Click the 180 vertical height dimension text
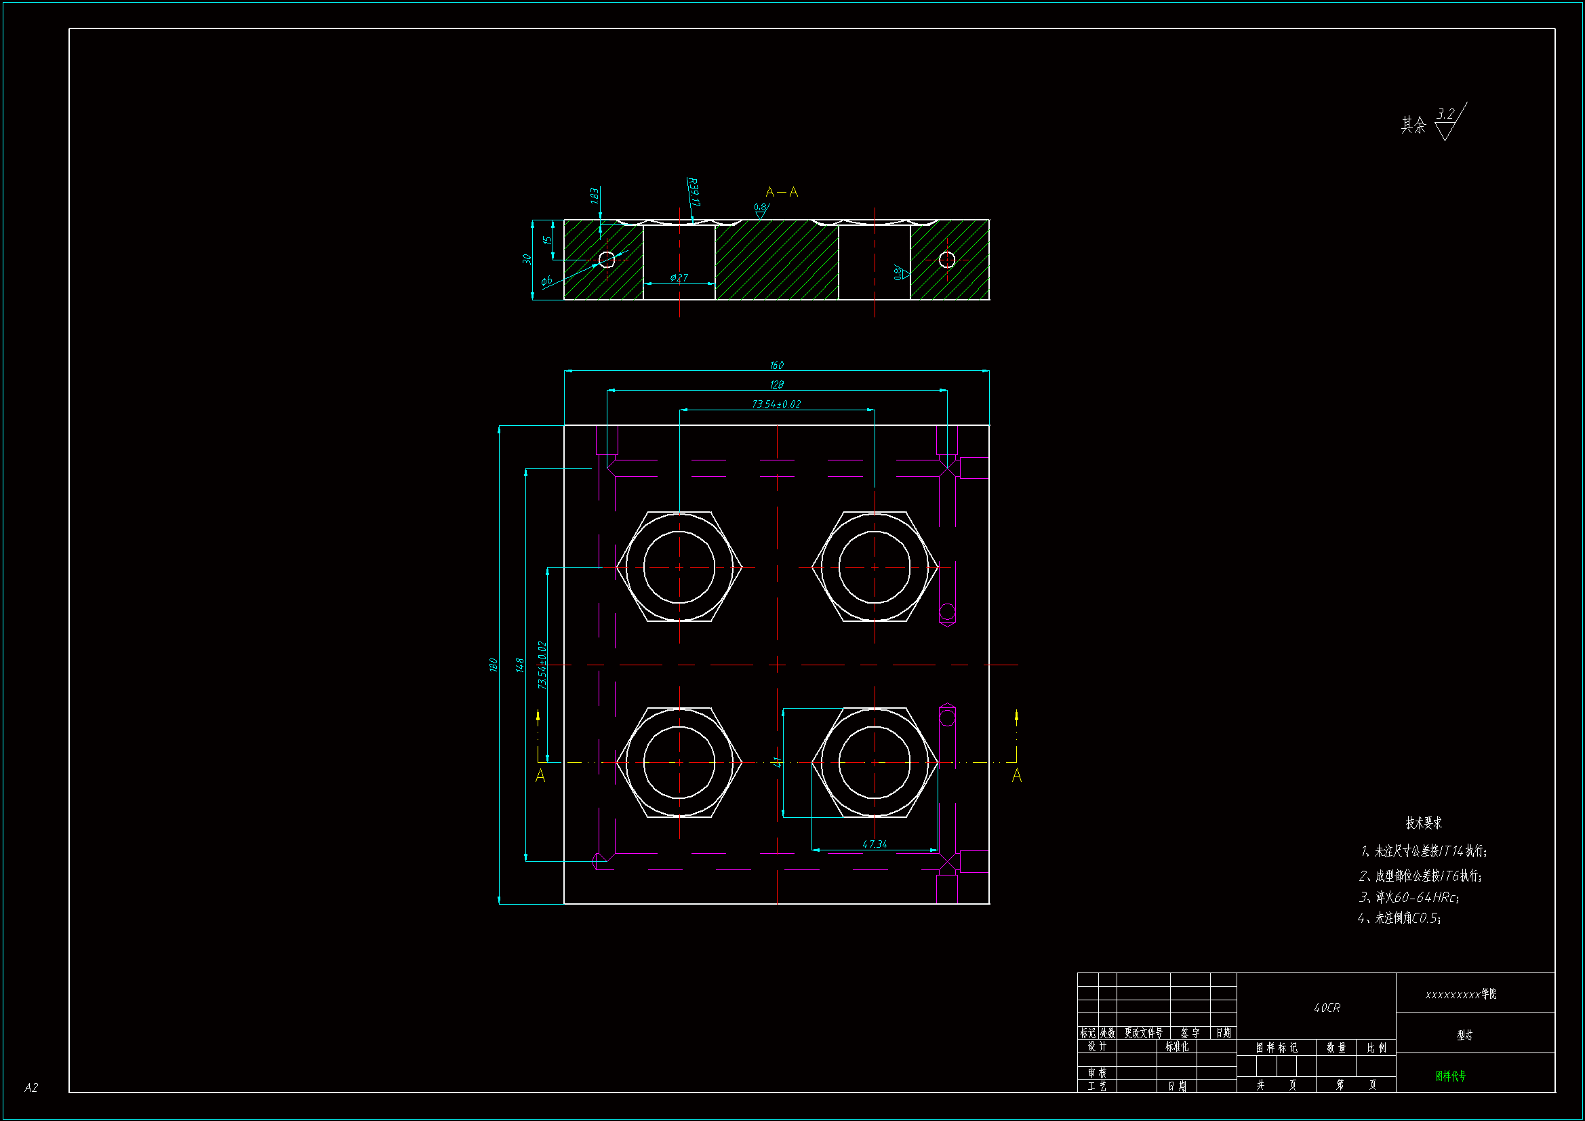Image resolution: width=1585 pixels, height=1121 pixels. 493,665
